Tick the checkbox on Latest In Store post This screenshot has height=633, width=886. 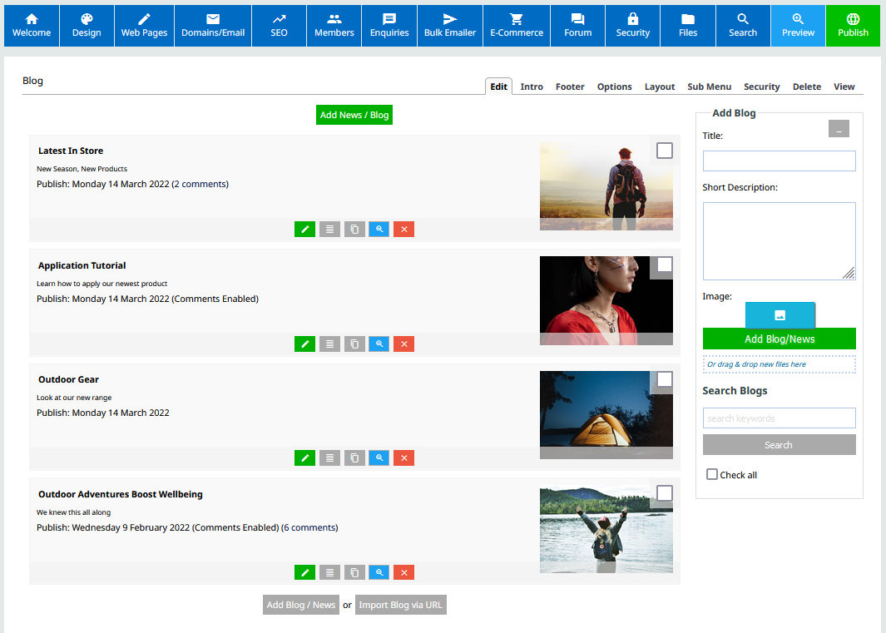pos(664,151)
